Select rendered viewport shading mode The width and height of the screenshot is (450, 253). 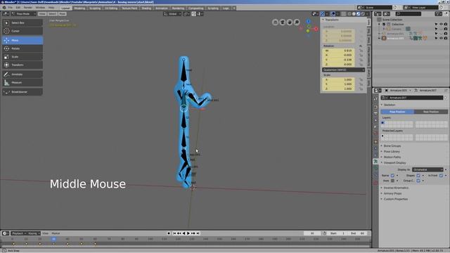tap(363, 14)
